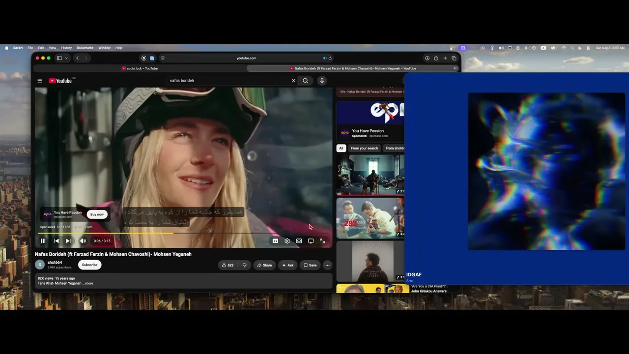
Task: Open the Bookmarks menu
Action: pos(85,48)
